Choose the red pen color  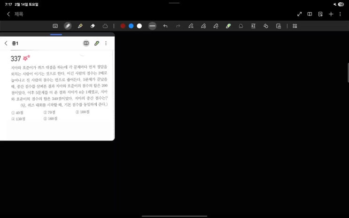[123, 26]
